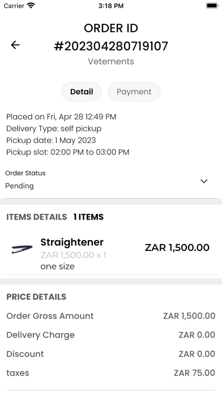Switch to the Payment tab
Screen dimensions: 222x395
[x=134, y=92]
